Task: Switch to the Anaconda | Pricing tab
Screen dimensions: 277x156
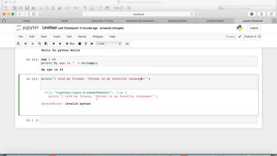Action: click(x=102, y=21)
